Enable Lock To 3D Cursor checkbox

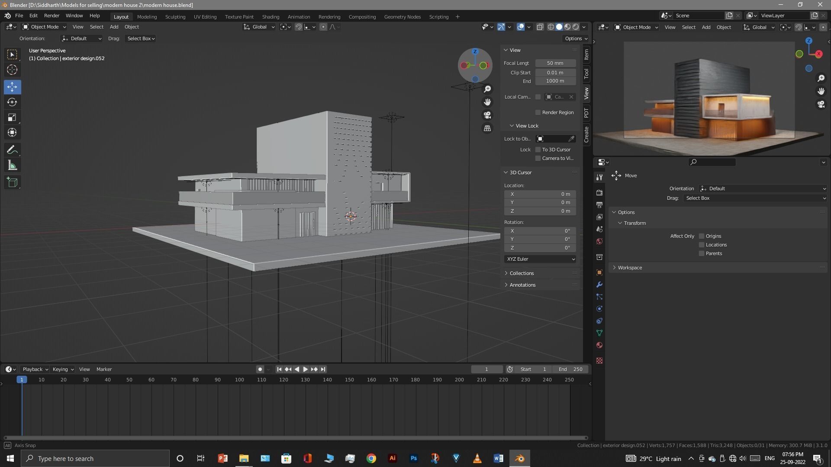(x=538, y=150)
